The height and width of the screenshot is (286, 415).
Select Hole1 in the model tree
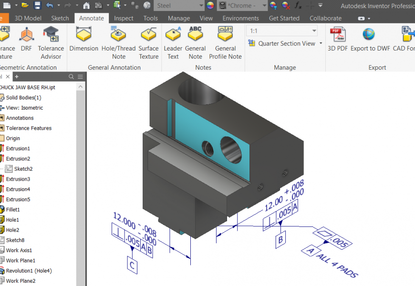tap(12, 220)
